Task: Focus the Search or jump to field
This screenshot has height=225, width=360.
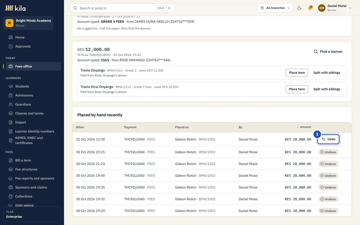Action: (x=122, y=8)
